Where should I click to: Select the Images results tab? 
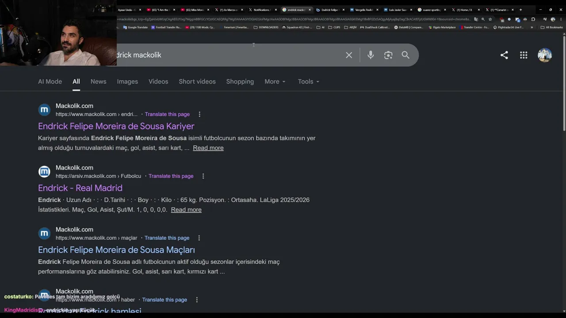[x=127, y=82]
